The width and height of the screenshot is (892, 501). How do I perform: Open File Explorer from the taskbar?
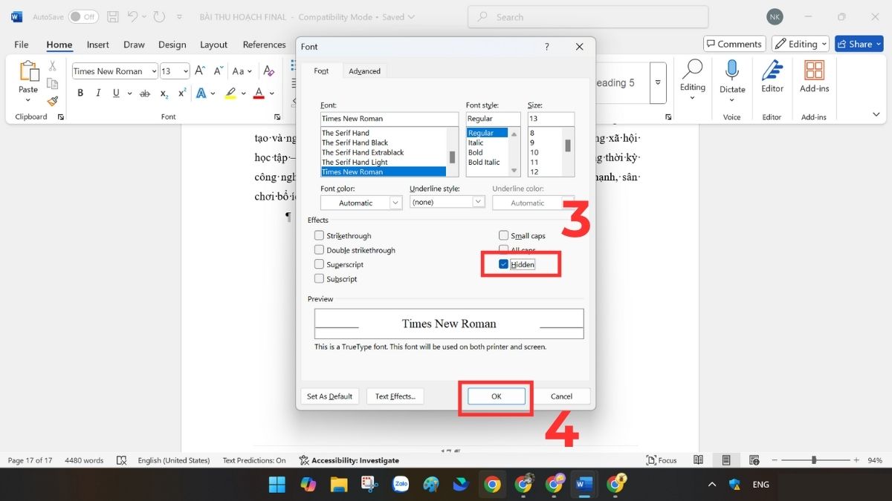[338, 485]
